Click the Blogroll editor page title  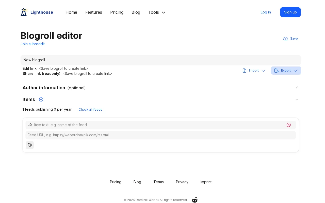point(51,36)
